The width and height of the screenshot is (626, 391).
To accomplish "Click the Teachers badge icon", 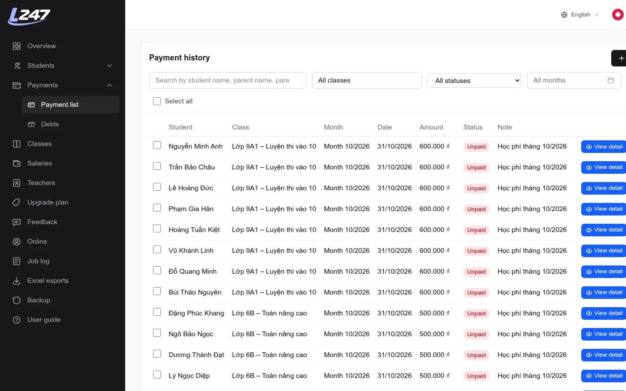I will 17,183.
